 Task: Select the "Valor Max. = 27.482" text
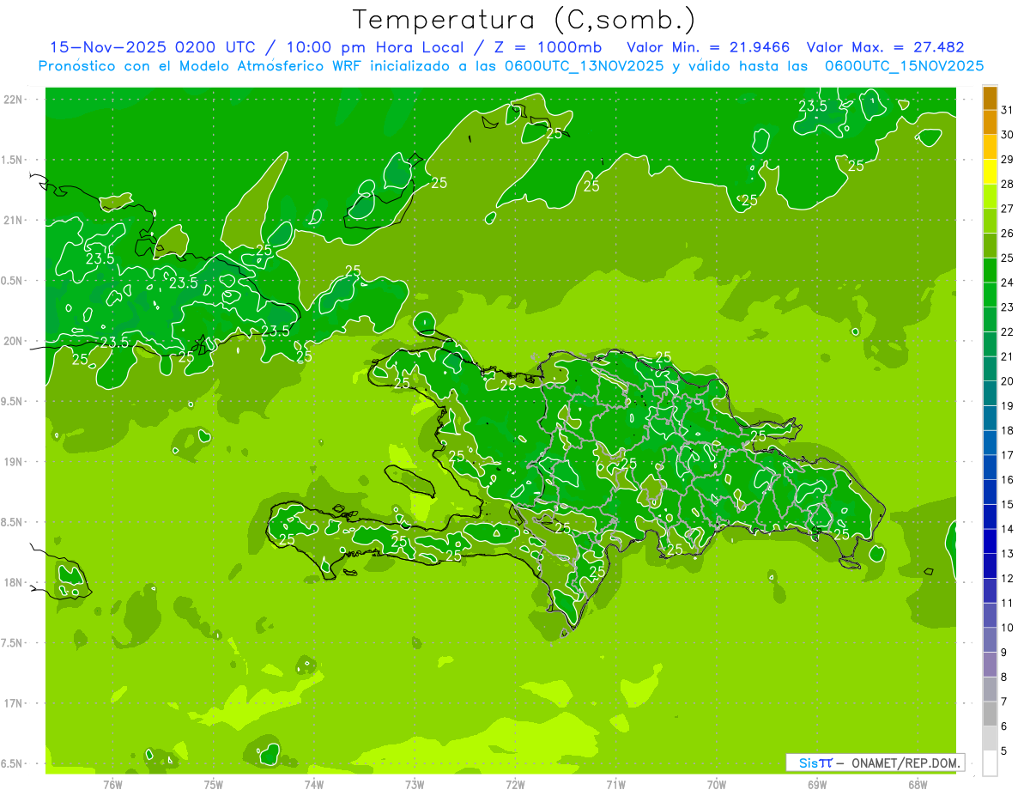point(885,47)
